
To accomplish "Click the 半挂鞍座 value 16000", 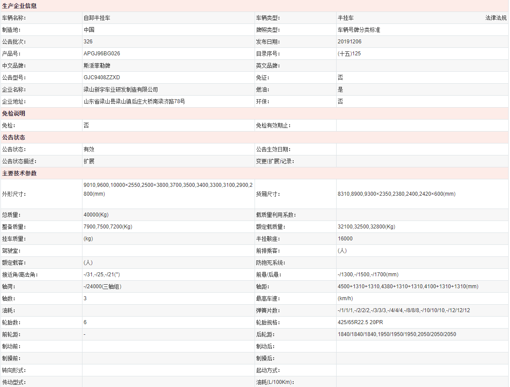I will point(345,239).
